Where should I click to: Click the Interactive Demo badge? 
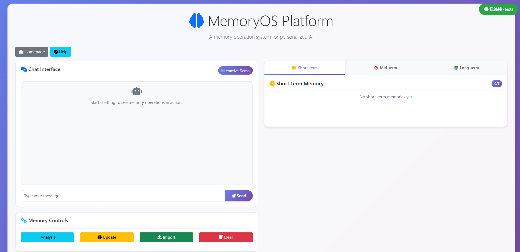tap(235, 71)
